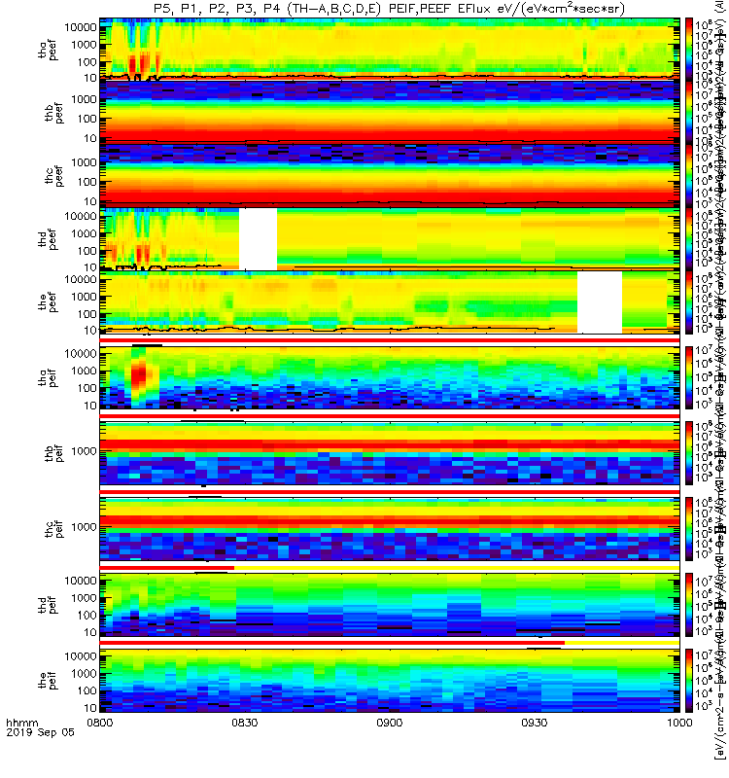
Task: Click the yellow bar segment above thd peif panel
Action: 457,568
